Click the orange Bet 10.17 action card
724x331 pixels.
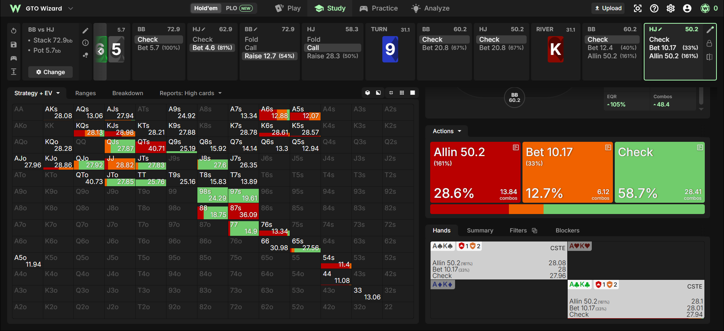(x=568, y=172)
